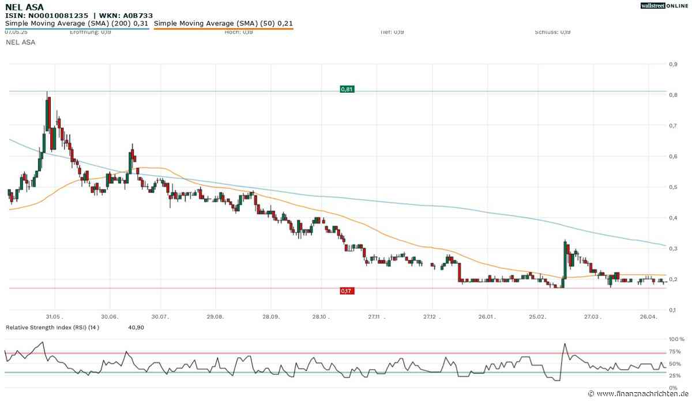Select the WKN: A0B733 text
The image size is (692, 402).
coord(126,15)
